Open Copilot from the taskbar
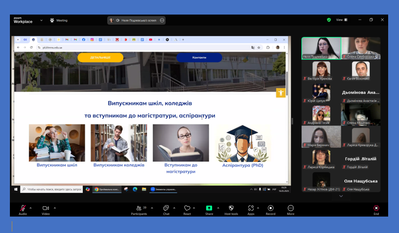The height and width of the screenshot is (233, 399). 88,189
